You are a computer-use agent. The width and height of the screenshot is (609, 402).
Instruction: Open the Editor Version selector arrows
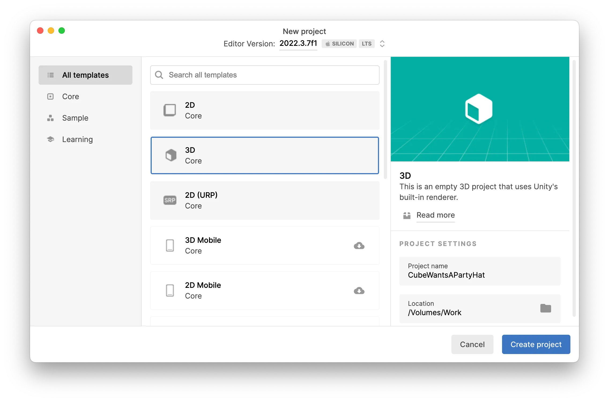point(382,44)
